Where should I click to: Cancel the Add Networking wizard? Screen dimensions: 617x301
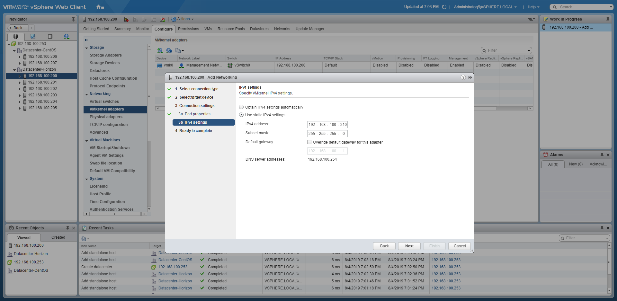pos(459,246)
